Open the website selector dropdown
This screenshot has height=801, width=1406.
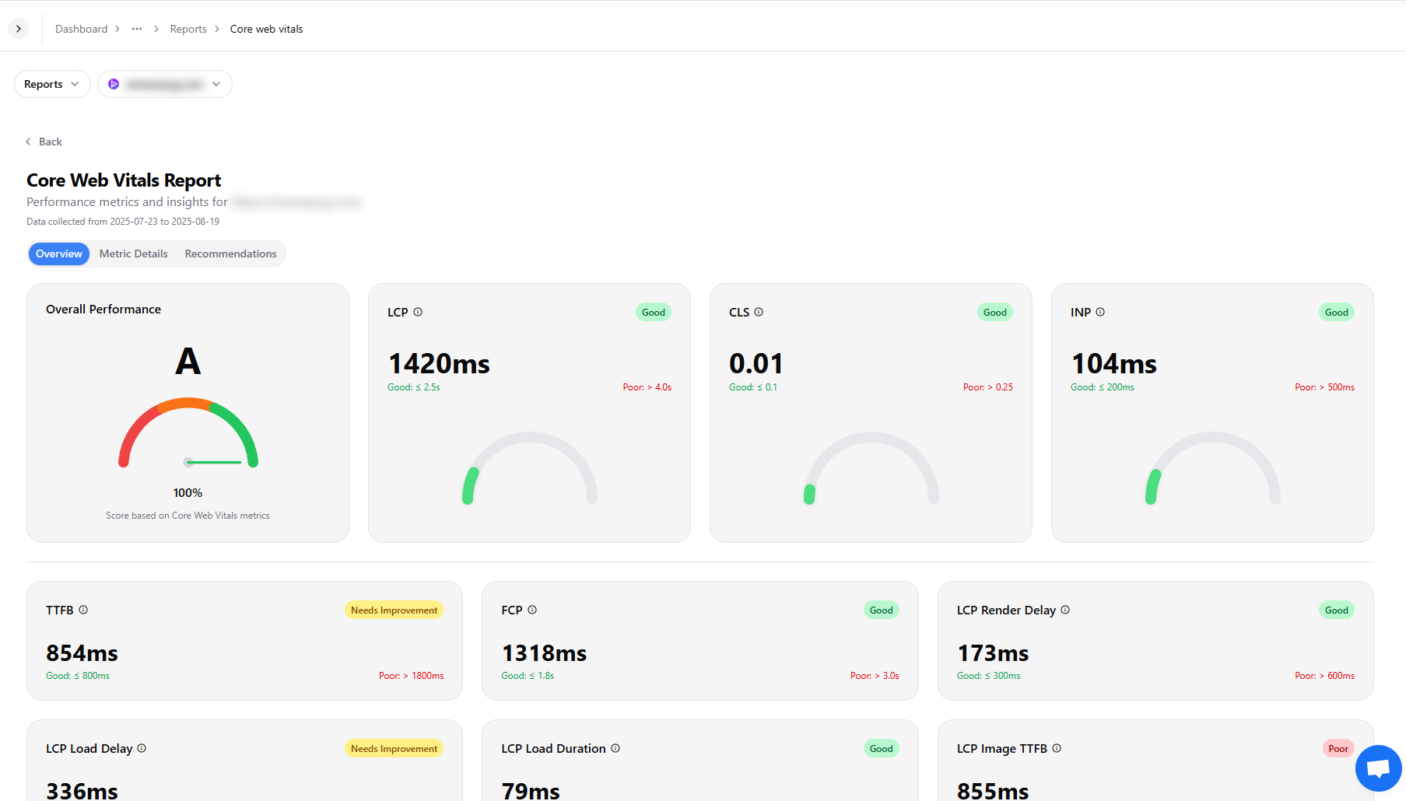point(165,84)
